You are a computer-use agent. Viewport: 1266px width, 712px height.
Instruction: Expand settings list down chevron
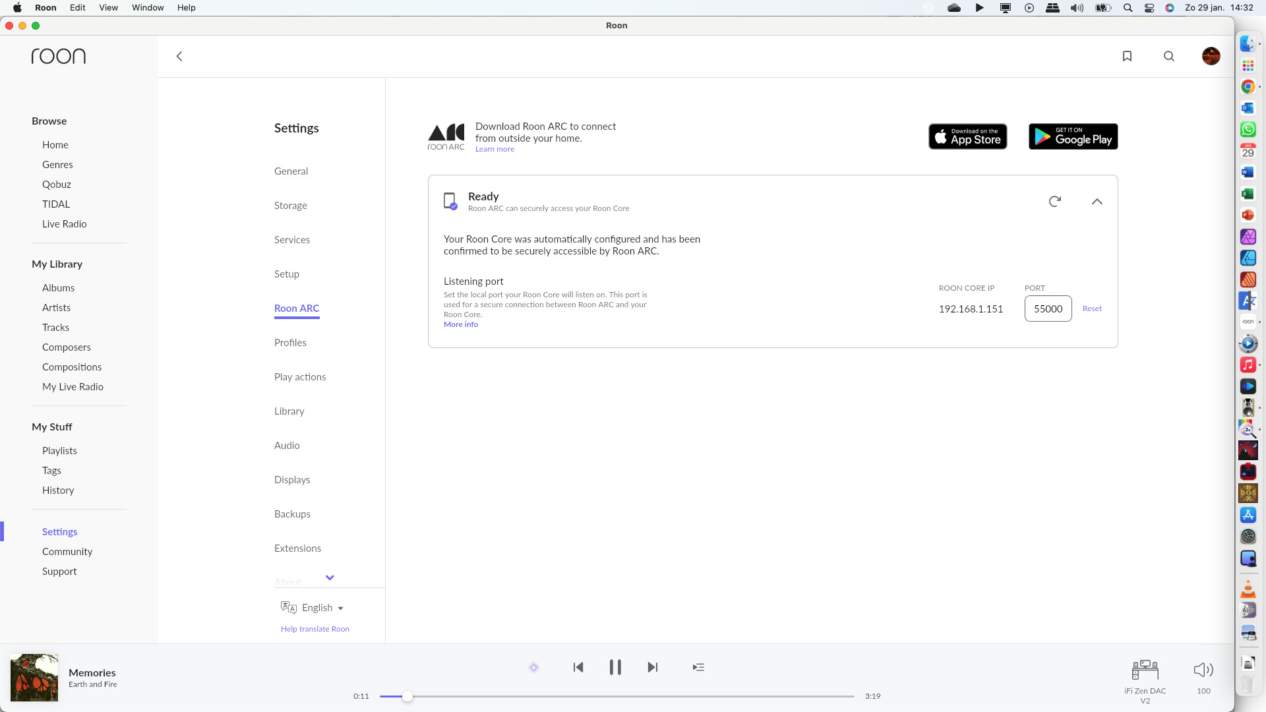330,578
